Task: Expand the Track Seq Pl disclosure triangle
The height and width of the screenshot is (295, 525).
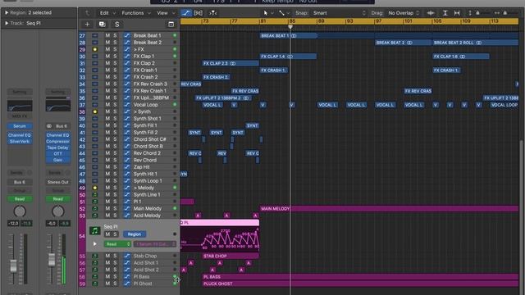Action: coord(7,23)
